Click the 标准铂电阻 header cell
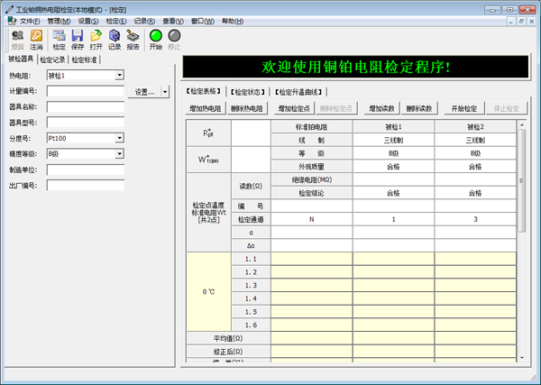The image size is (541, 385). coord(312,127)
